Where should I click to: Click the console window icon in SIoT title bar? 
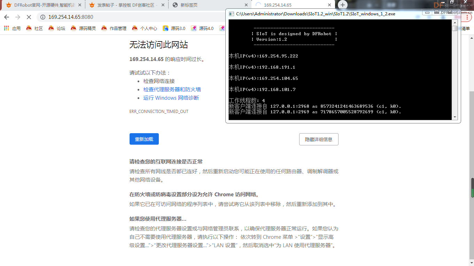(x=231, y=14)
